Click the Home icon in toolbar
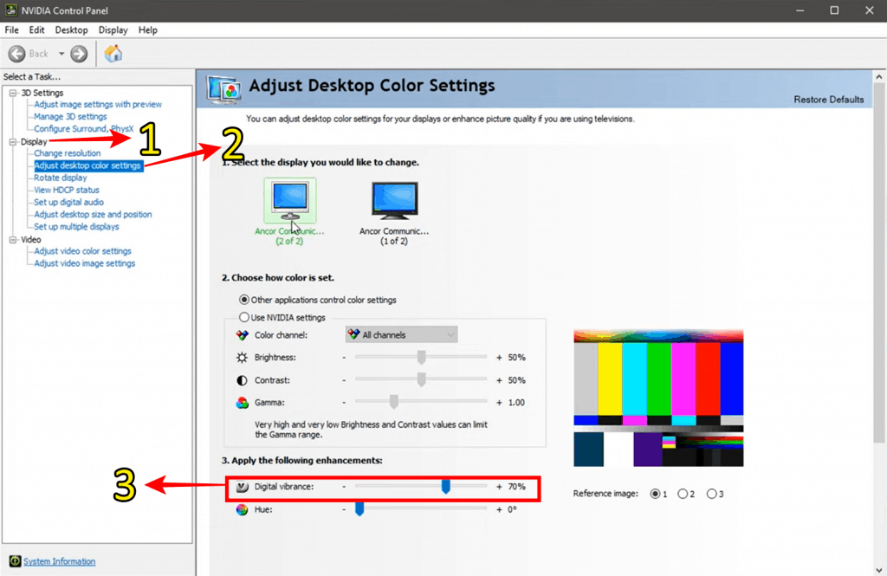This screenshot has height=576, width=887. [x=113, y=53]
